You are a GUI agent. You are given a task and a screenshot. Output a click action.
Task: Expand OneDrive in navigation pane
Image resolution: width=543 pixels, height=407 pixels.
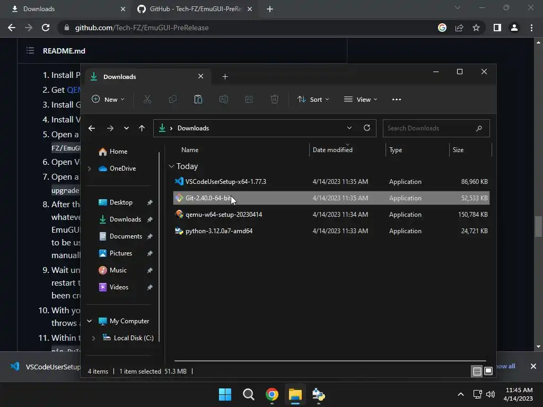click(x=89, y=169)
